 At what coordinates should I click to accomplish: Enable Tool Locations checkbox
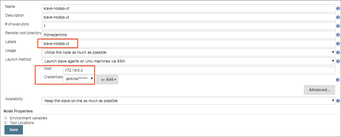point(6,123)
